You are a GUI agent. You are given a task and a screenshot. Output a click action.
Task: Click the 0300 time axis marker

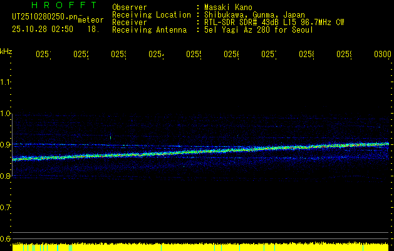coord(382,55)
